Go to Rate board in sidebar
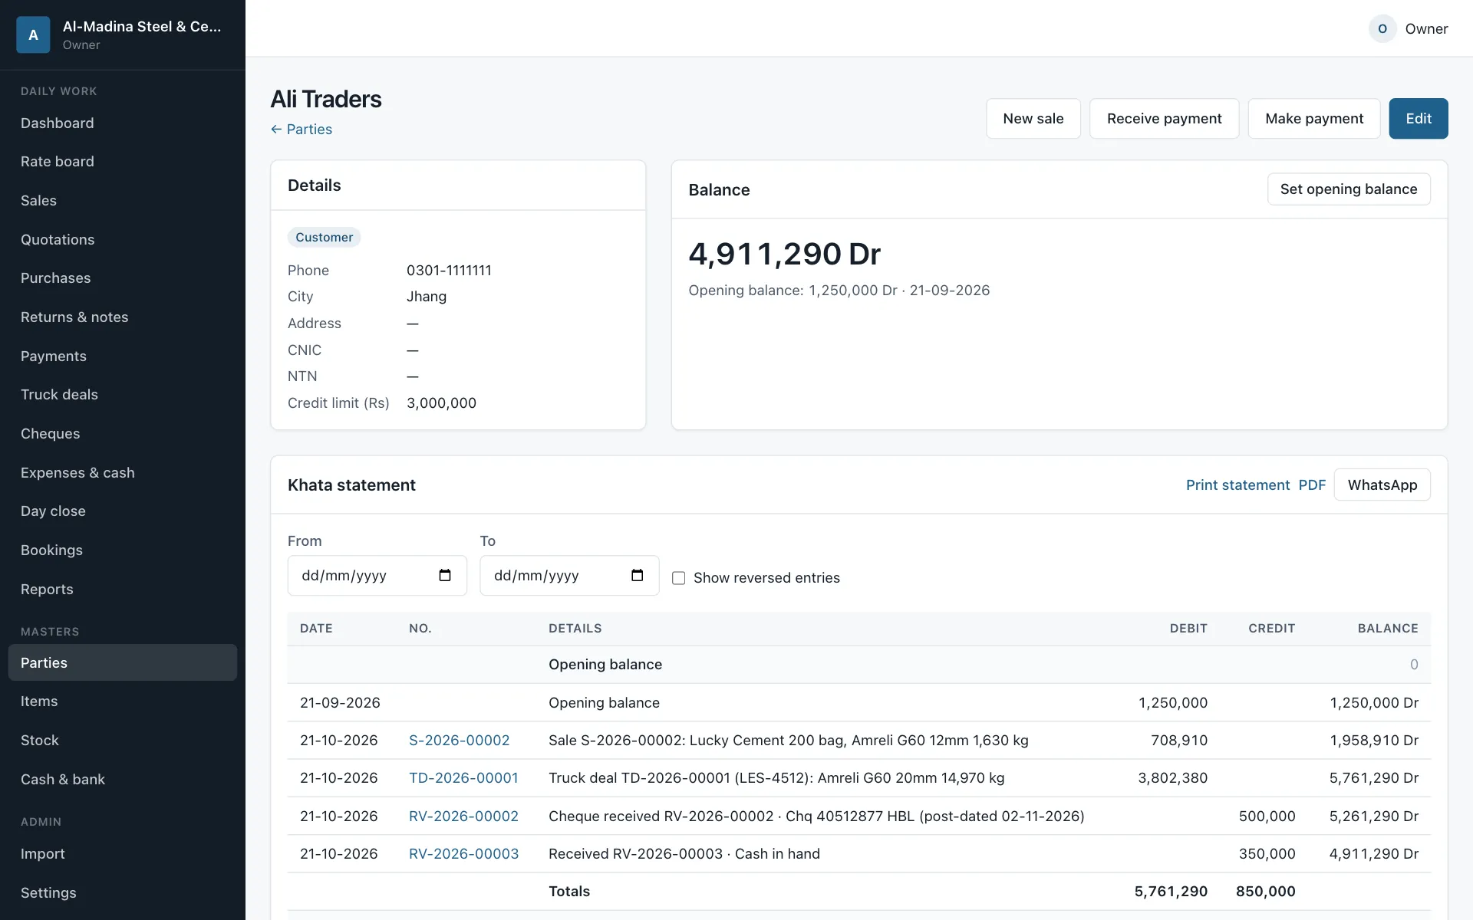 pyautogui.click(x=123, y=162)
